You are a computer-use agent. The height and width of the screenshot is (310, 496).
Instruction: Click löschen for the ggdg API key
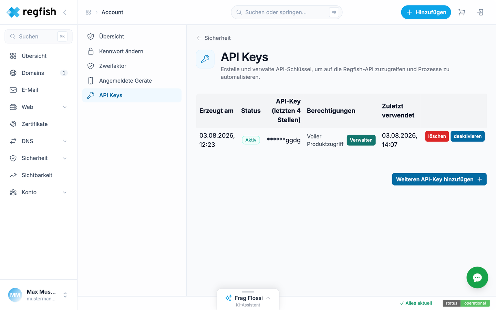(437, 136)
